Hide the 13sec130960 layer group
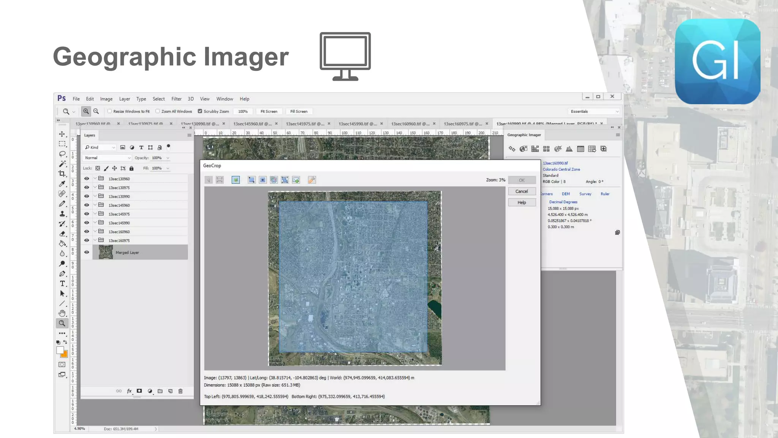778x438 pixels. 87,179
